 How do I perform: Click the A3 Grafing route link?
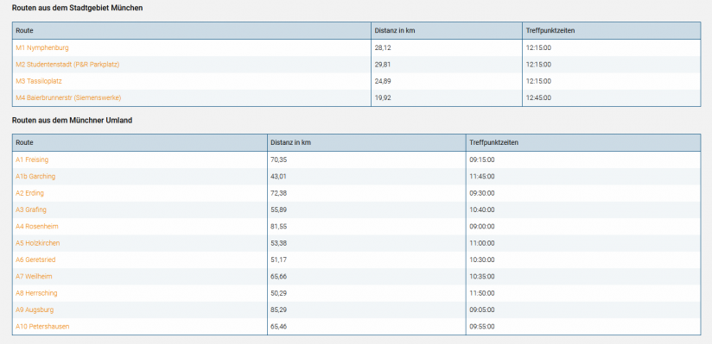(x=31, y=210)
